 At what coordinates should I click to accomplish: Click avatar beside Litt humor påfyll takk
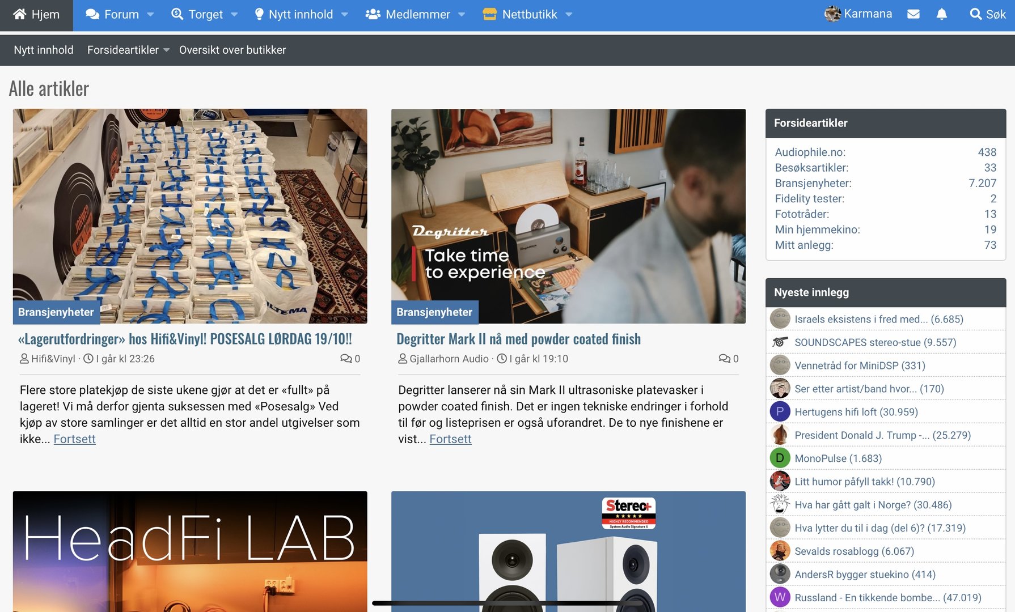pos(780,481)
